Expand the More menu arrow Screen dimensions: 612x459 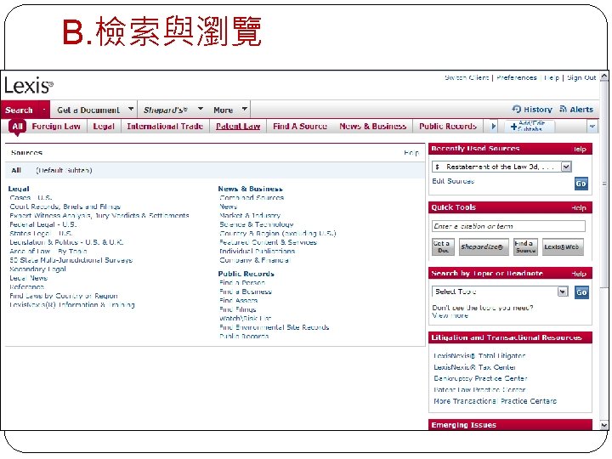point(244,109)
